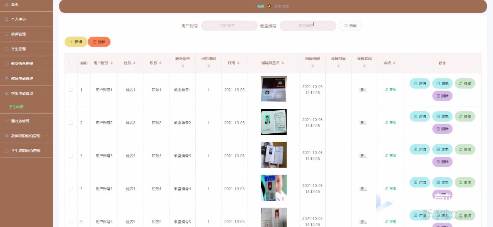Click the 教师取消预约管理 sidebar icon
This screenshot has height=227, width=493.
[7, 136]
